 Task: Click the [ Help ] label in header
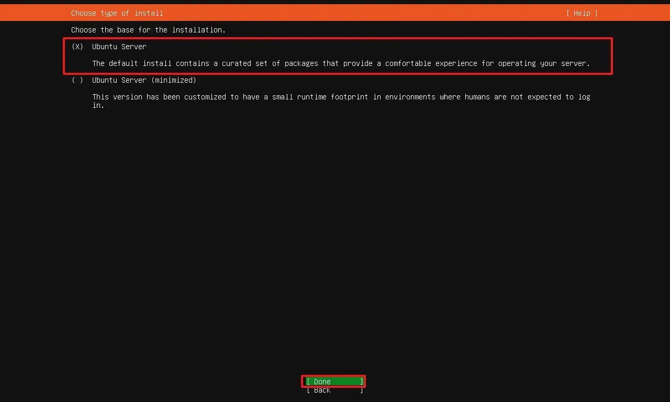pos(581,13)
